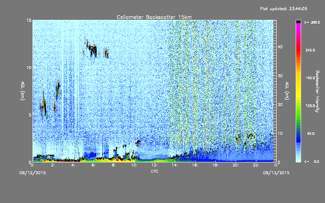Viewport: 325px width, 203px height.
Task: Click the "20:" hour tick on the UTC axis
Action: (236, 165)
